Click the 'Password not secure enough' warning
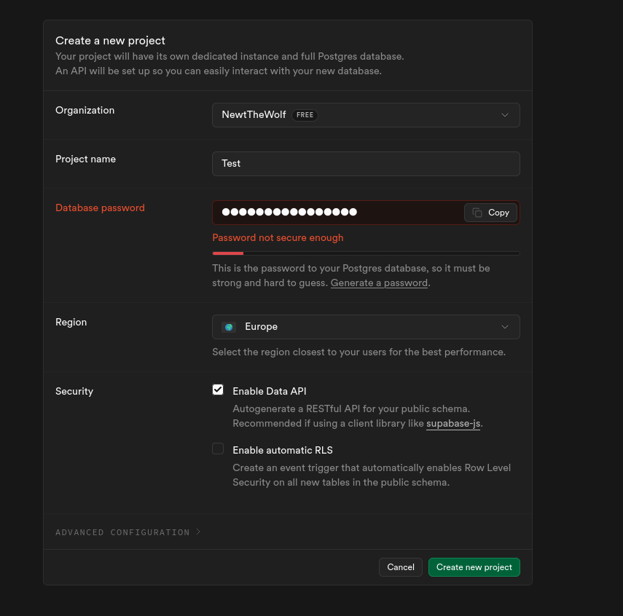The image size is (623, 616). click(278, 237)
